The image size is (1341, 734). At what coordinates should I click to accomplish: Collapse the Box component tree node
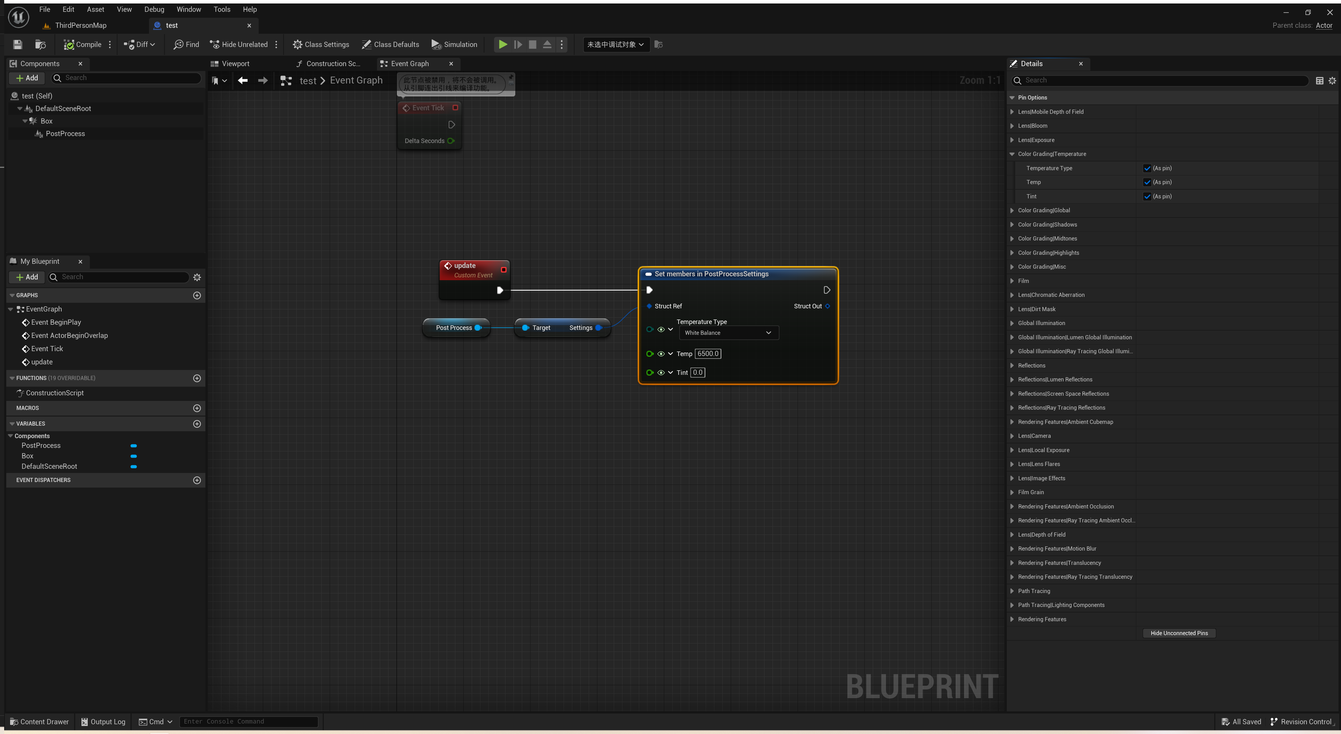(x=25, y=121)
